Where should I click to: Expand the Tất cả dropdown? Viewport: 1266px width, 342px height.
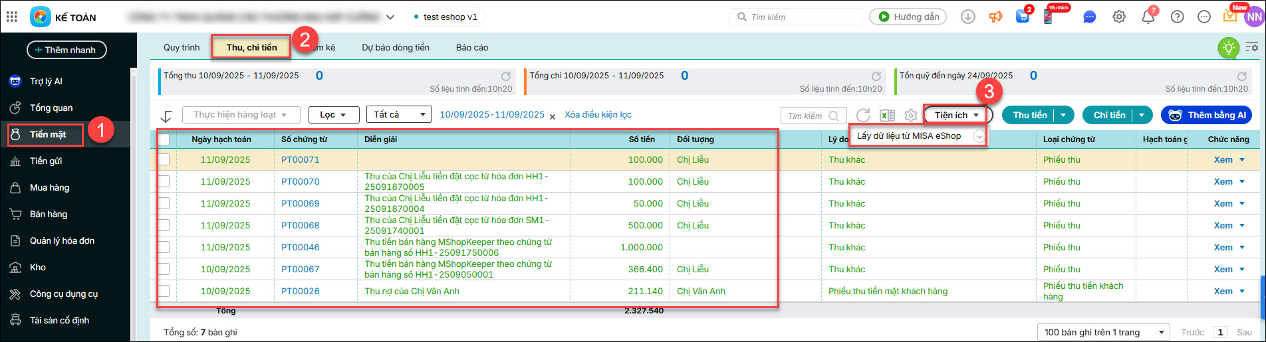[398, 115]
